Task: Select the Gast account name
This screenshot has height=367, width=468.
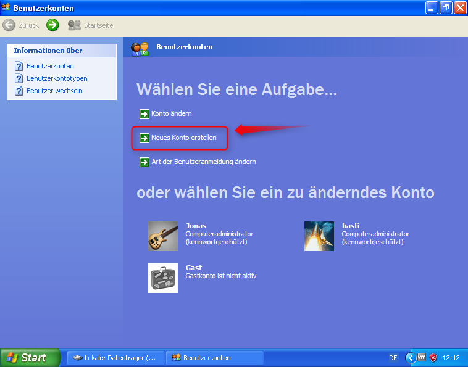Action: [x=194, y=268]
